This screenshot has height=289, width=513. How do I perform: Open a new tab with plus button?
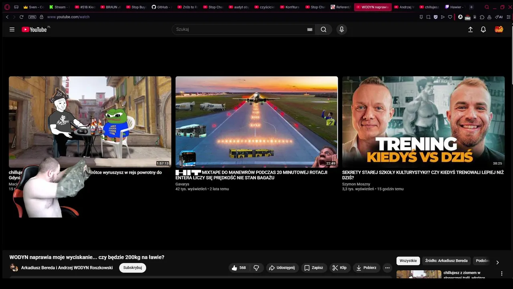(471, 7)
